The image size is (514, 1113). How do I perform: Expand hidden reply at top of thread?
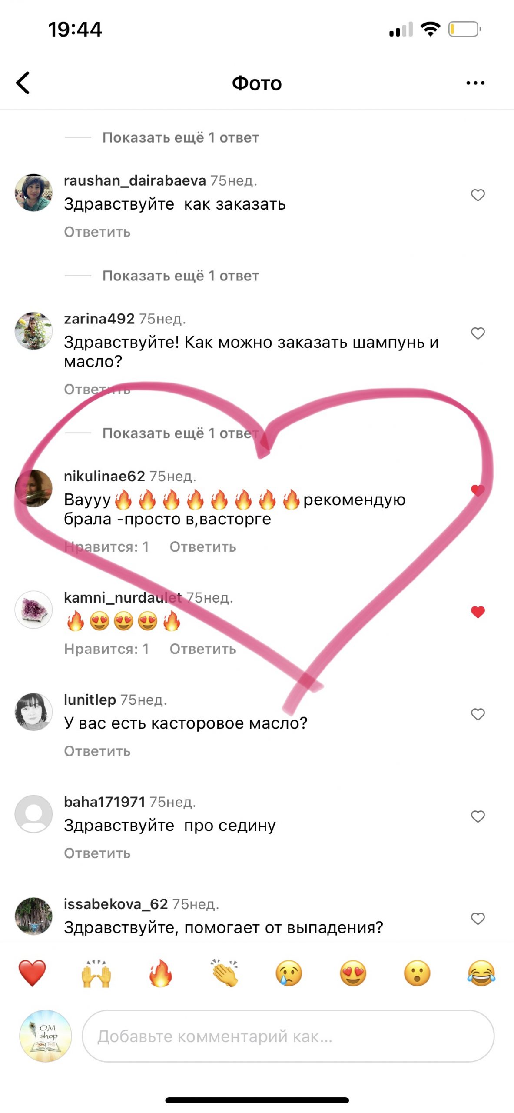coord(180,137)
